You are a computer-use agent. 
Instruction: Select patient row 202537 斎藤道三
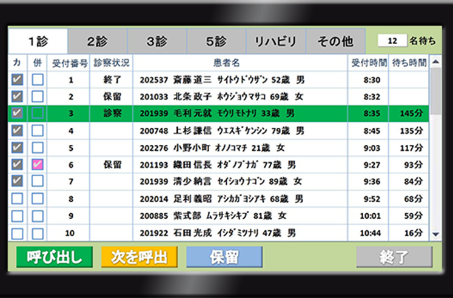[218, 79]
